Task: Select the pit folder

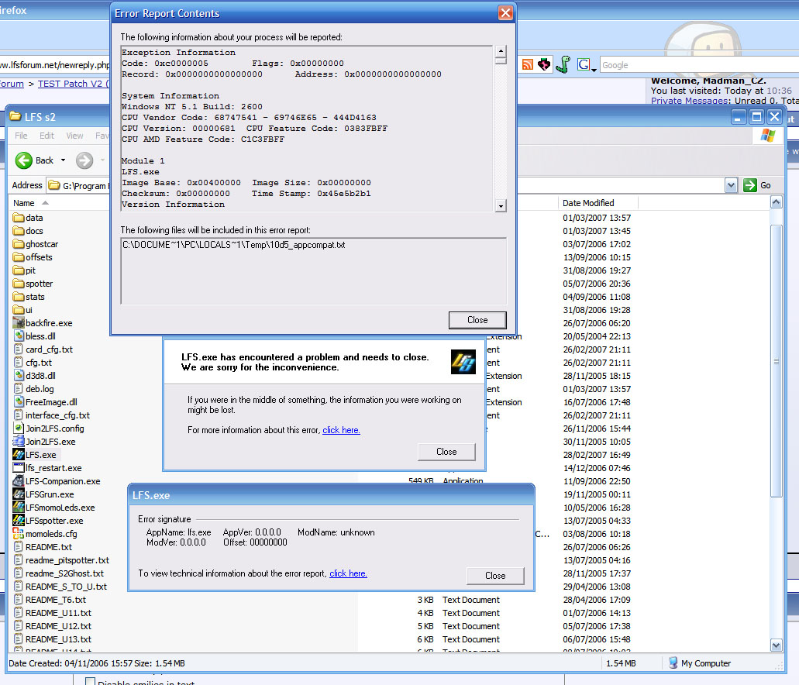Action: click(x=25, y=270)
